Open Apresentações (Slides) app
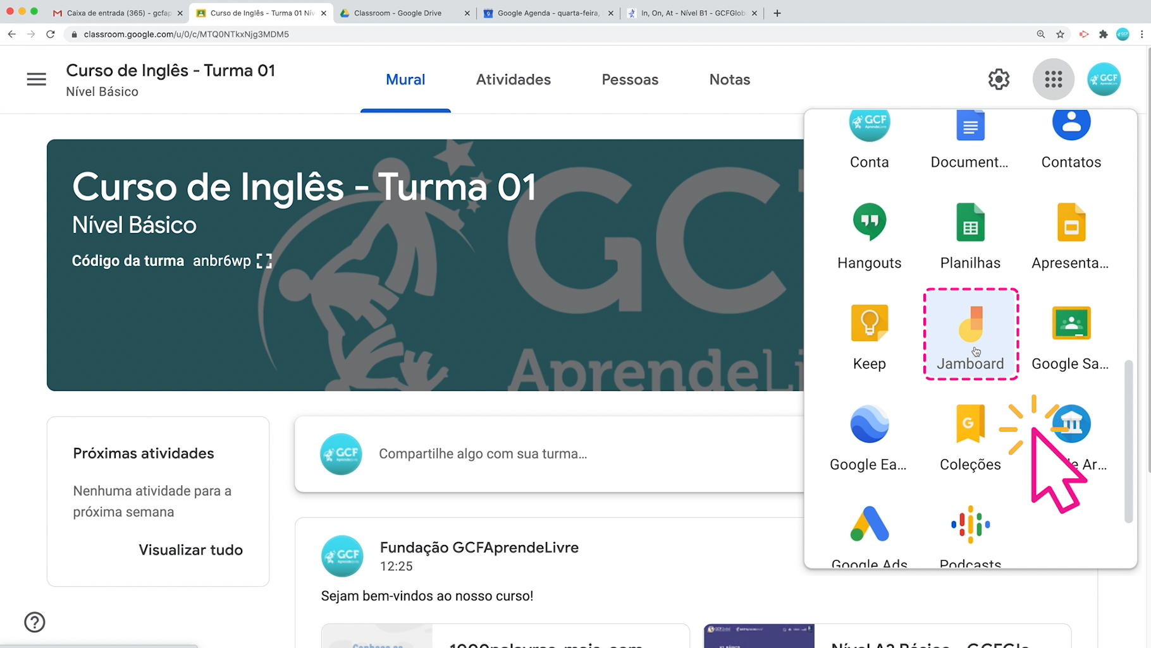 point(1071,237)
